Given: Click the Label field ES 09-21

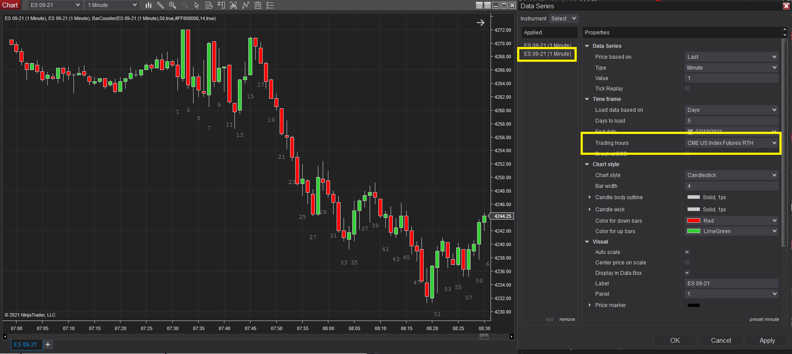Looking at the screenshot, I should (x=732, y=283).
